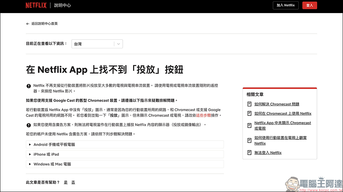Click the bold 如果您使用支援 Google Cast paragraph
The image size is (343, 192).
point(102,100)
